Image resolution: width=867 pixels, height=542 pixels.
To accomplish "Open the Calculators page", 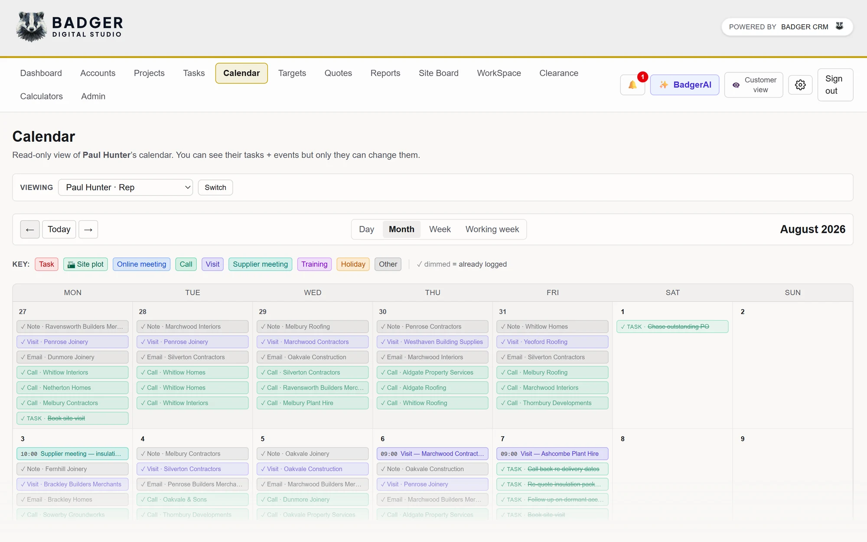I will (42, 96).
